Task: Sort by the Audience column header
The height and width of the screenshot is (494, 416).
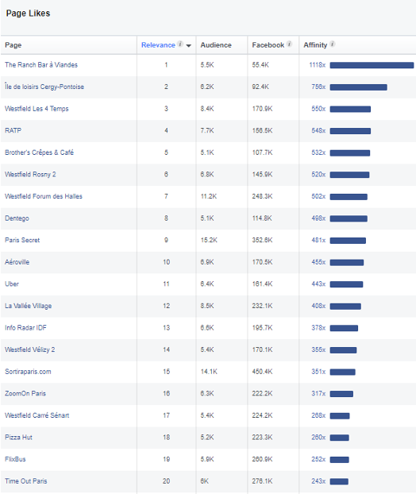Action: pos(216,45)
